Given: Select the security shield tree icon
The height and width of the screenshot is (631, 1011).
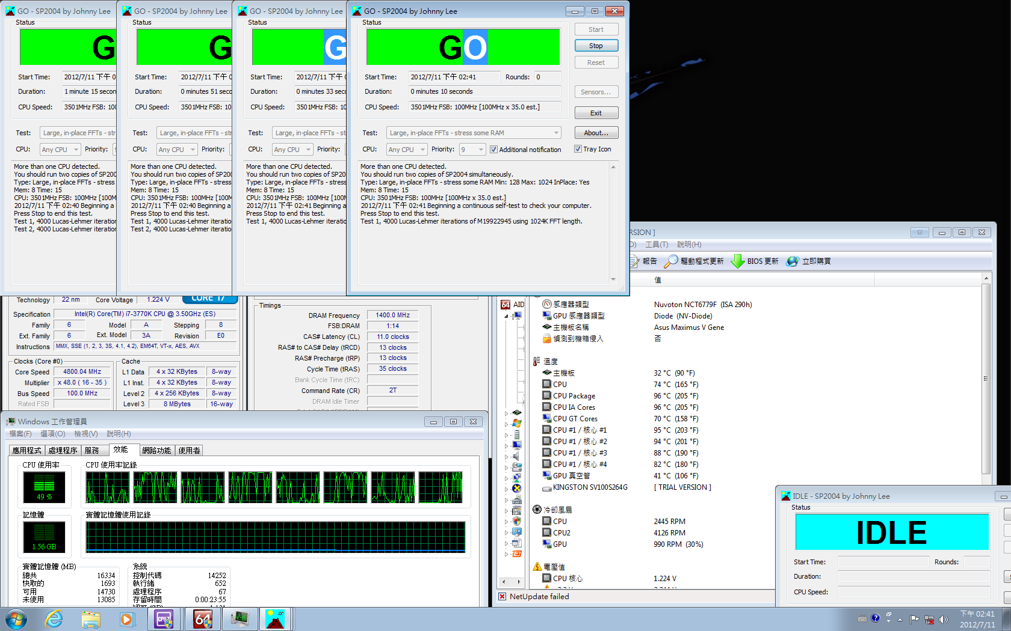Looking at the screenshot, I should coord(516,521).
